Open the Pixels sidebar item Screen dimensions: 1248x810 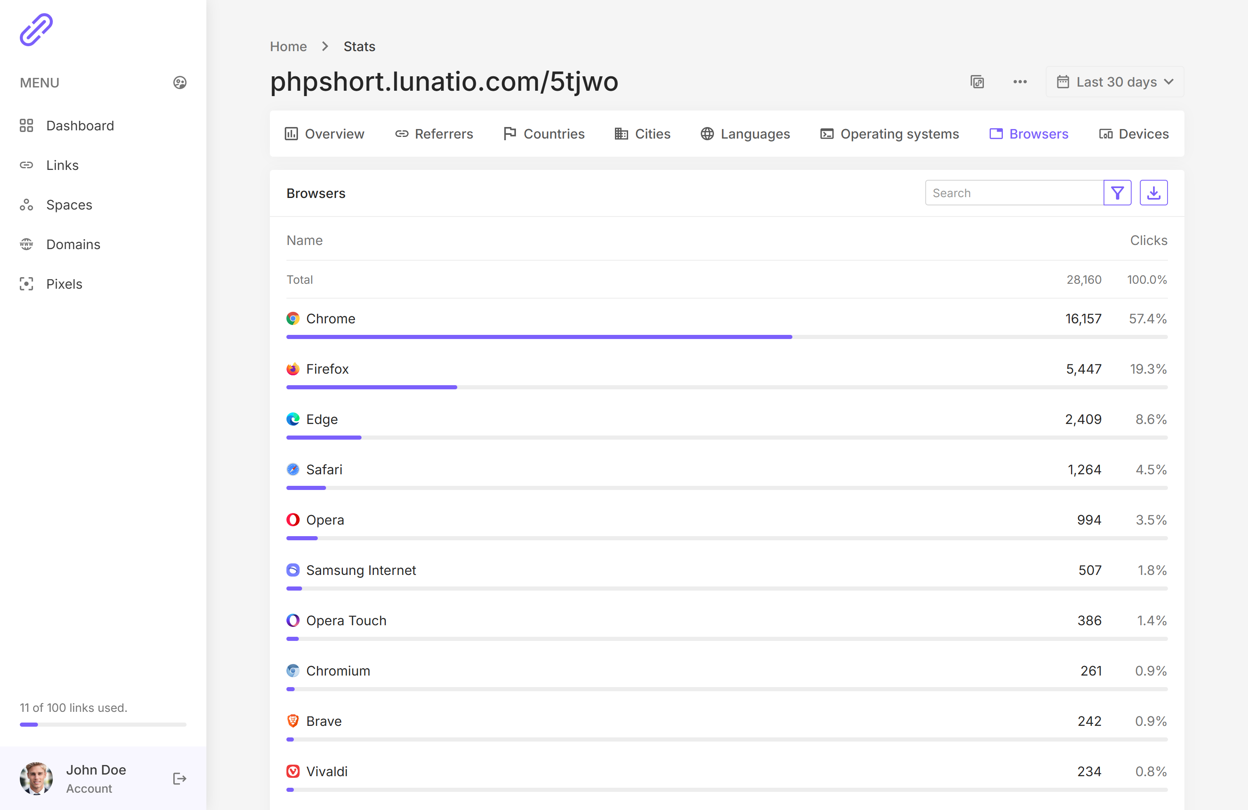coord(64,284)
